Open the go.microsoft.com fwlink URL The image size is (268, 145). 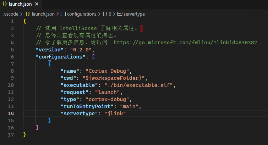[185, 43]
